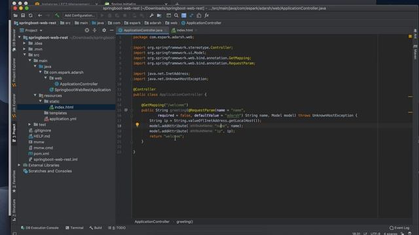Collapse the resources folder
Image resolution: width=419 pixels, height=235 pixels.
pos(35,95)
